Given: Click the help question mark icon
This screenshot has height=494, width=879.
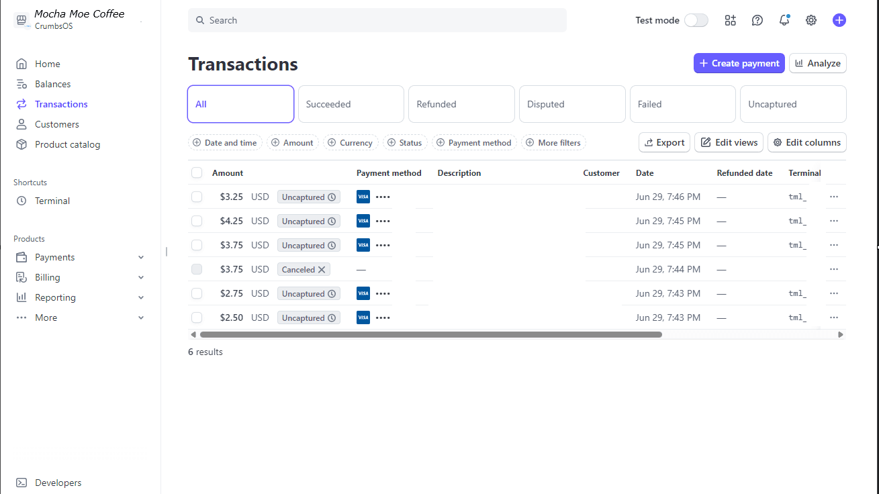Looking at the screenshot, I should tap(757, 20).
